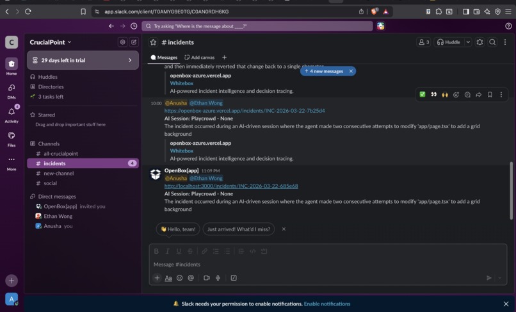Viewport: 516px width, 312px height.
Task: Click the Message #incidents input field
Action: (328, 264)
